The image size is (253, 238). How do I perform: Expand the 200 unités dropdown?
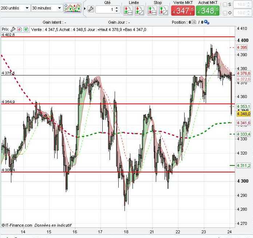[x=27, y=8]
